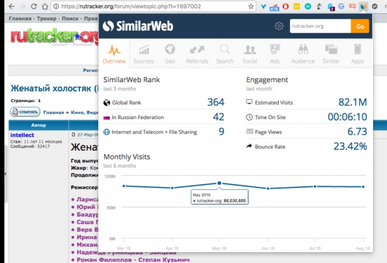Open the user profile intellect
The width and height of the screenshot is (387, 263).
pyautogui.click(x=22, y=135)
